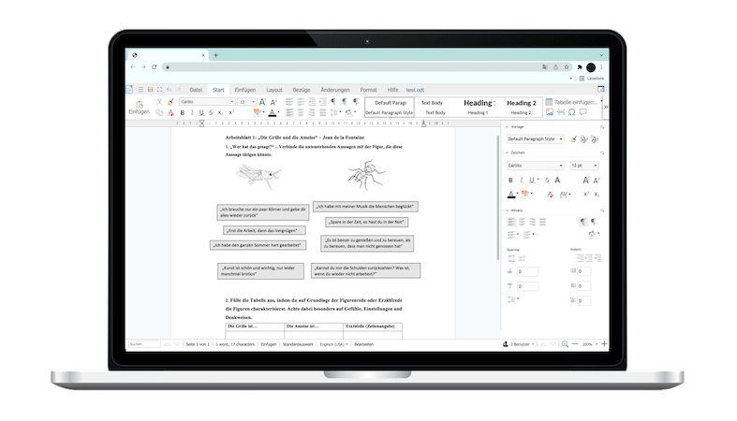This screenshot has height=421, width=737.
Task: Toggle the sidebar icon at top right
Action: tap(600, 89)
